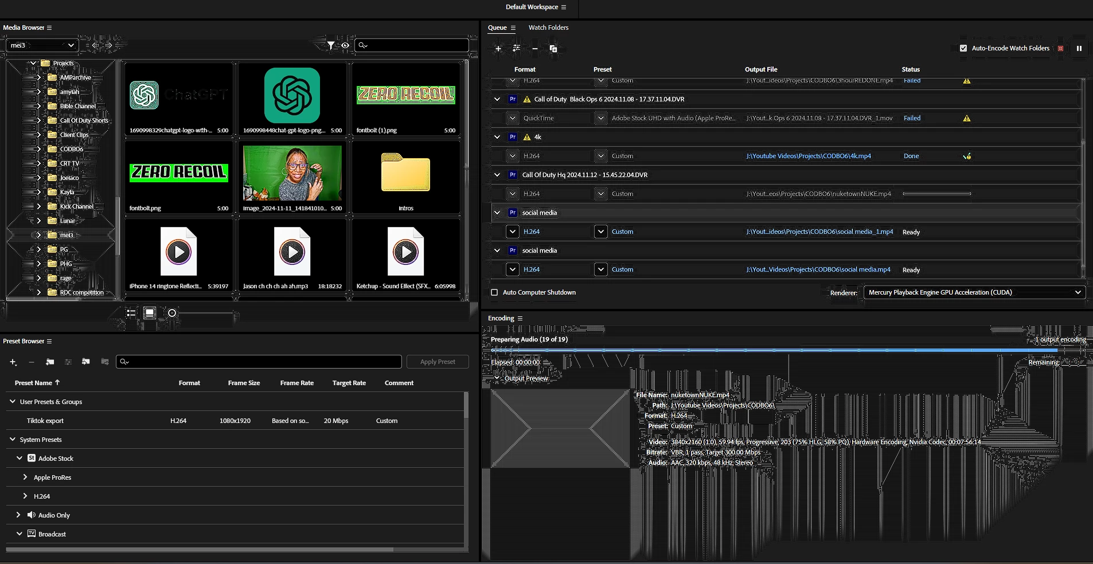The image size is (1093, 564).
Task: Click the Broadcast TV icon
Action: 32,534
